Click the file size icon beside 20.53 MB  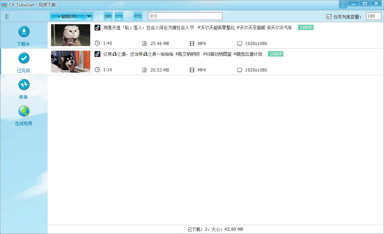point(144,70)
